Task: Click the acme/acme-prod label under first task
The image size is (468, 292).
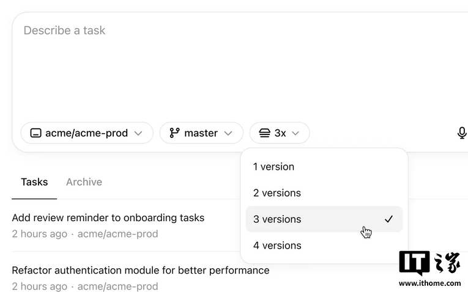Action: (117, 234)
